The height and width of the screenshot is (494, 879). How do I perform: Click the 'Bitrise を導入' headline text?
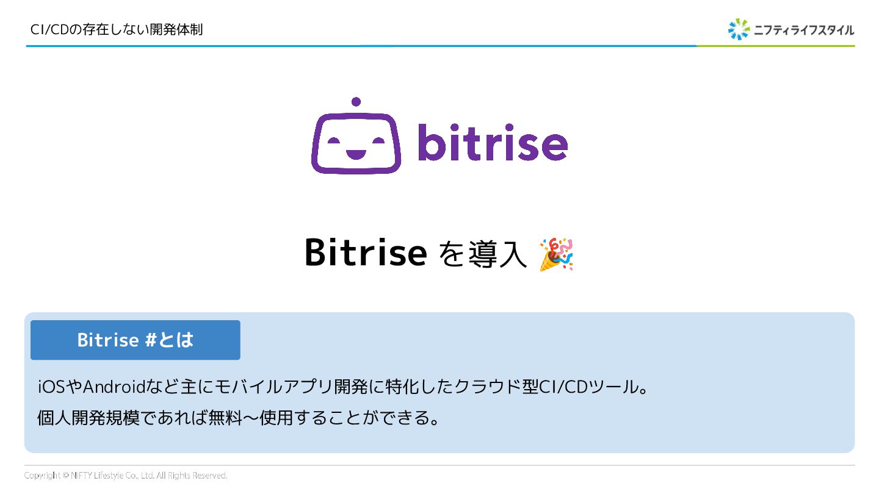(x=415, y=253)
